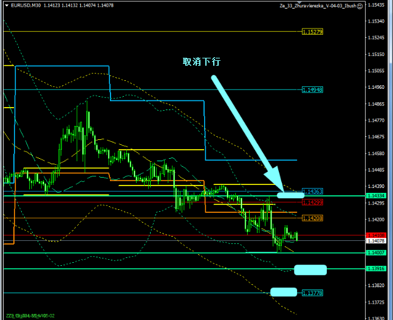Click the green 1.14007 price axis tag

375,252
